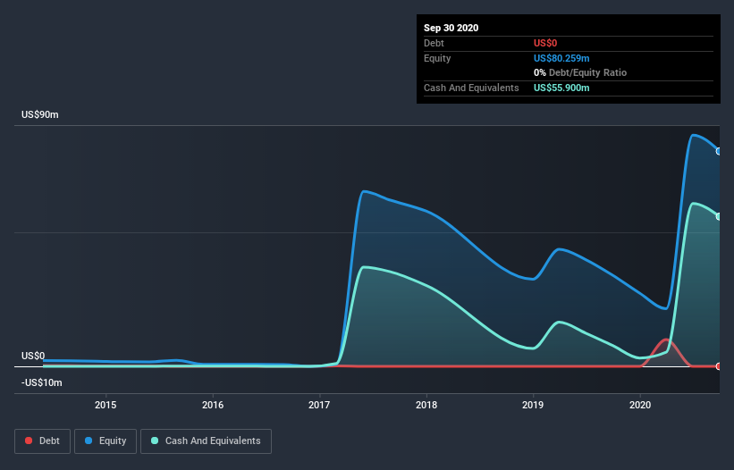This screenshot has height=470, width=734.
Task: Click the 2016 x-axis label
Action: pyautogui.click(x=213, y=405)
